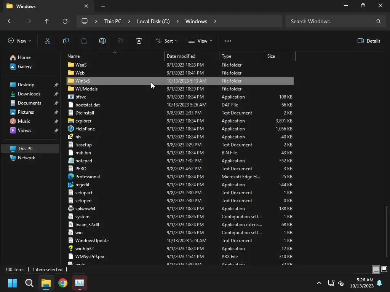Open the See more ellipsis menu
Viewport: 390px width, 292px height.
[228, 41]
